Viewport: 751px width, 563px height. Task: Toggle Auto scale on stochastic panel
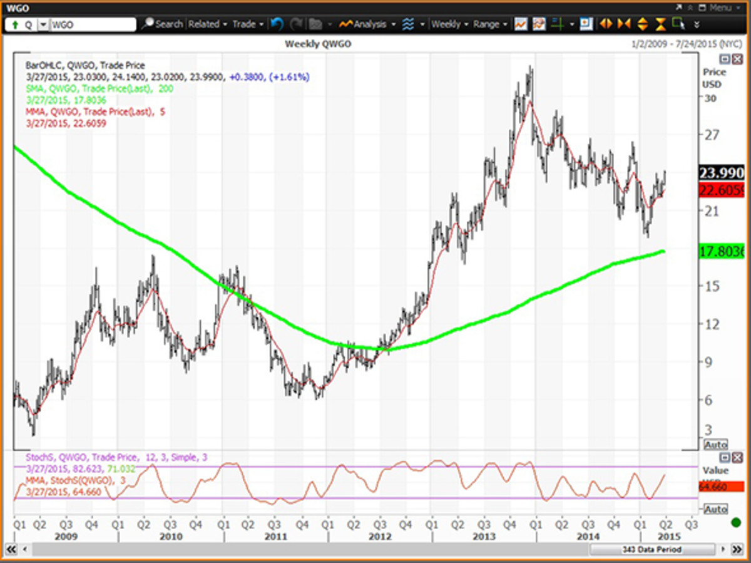click(x=716, y=509)
